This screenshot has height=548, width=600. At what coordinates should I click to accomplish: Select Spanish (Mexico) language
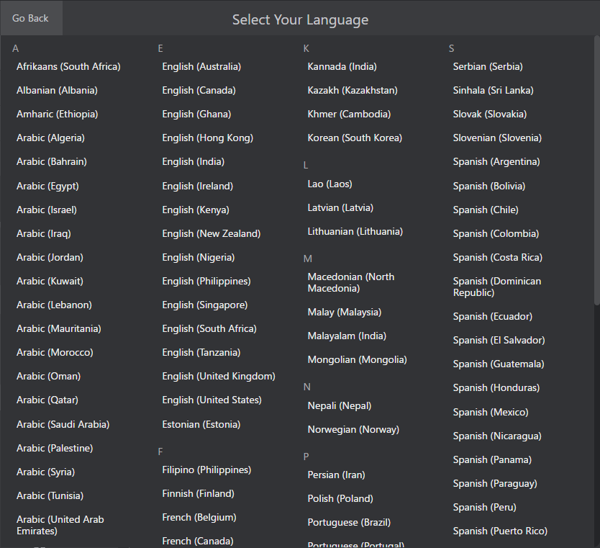(x=491, y=411)
